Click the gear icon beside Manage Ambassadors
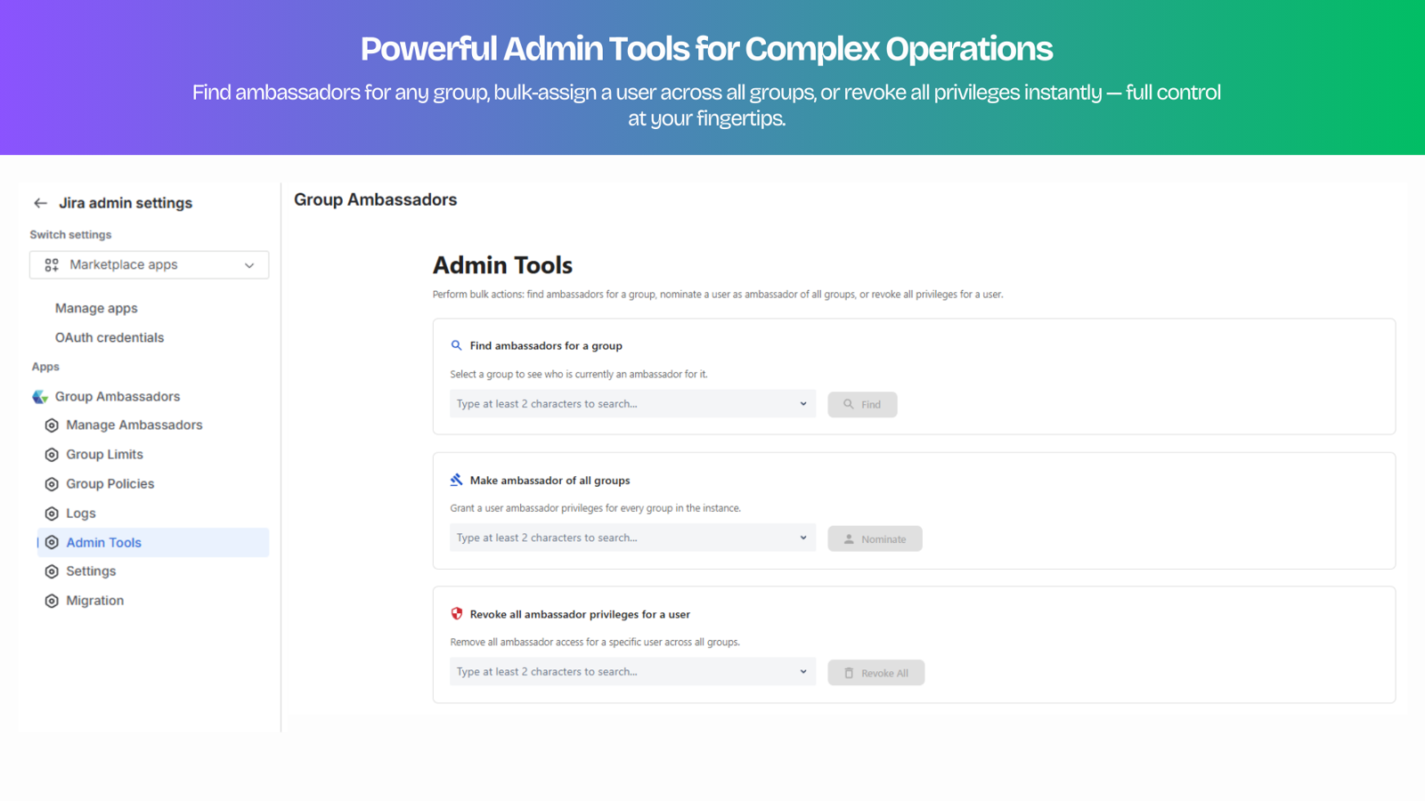The image size is (1425, 801). (52, 425)
